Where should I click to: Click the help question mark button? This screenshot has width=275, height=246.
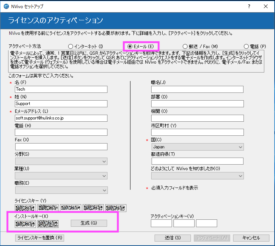pyautogui.click(x=249, y=7)
